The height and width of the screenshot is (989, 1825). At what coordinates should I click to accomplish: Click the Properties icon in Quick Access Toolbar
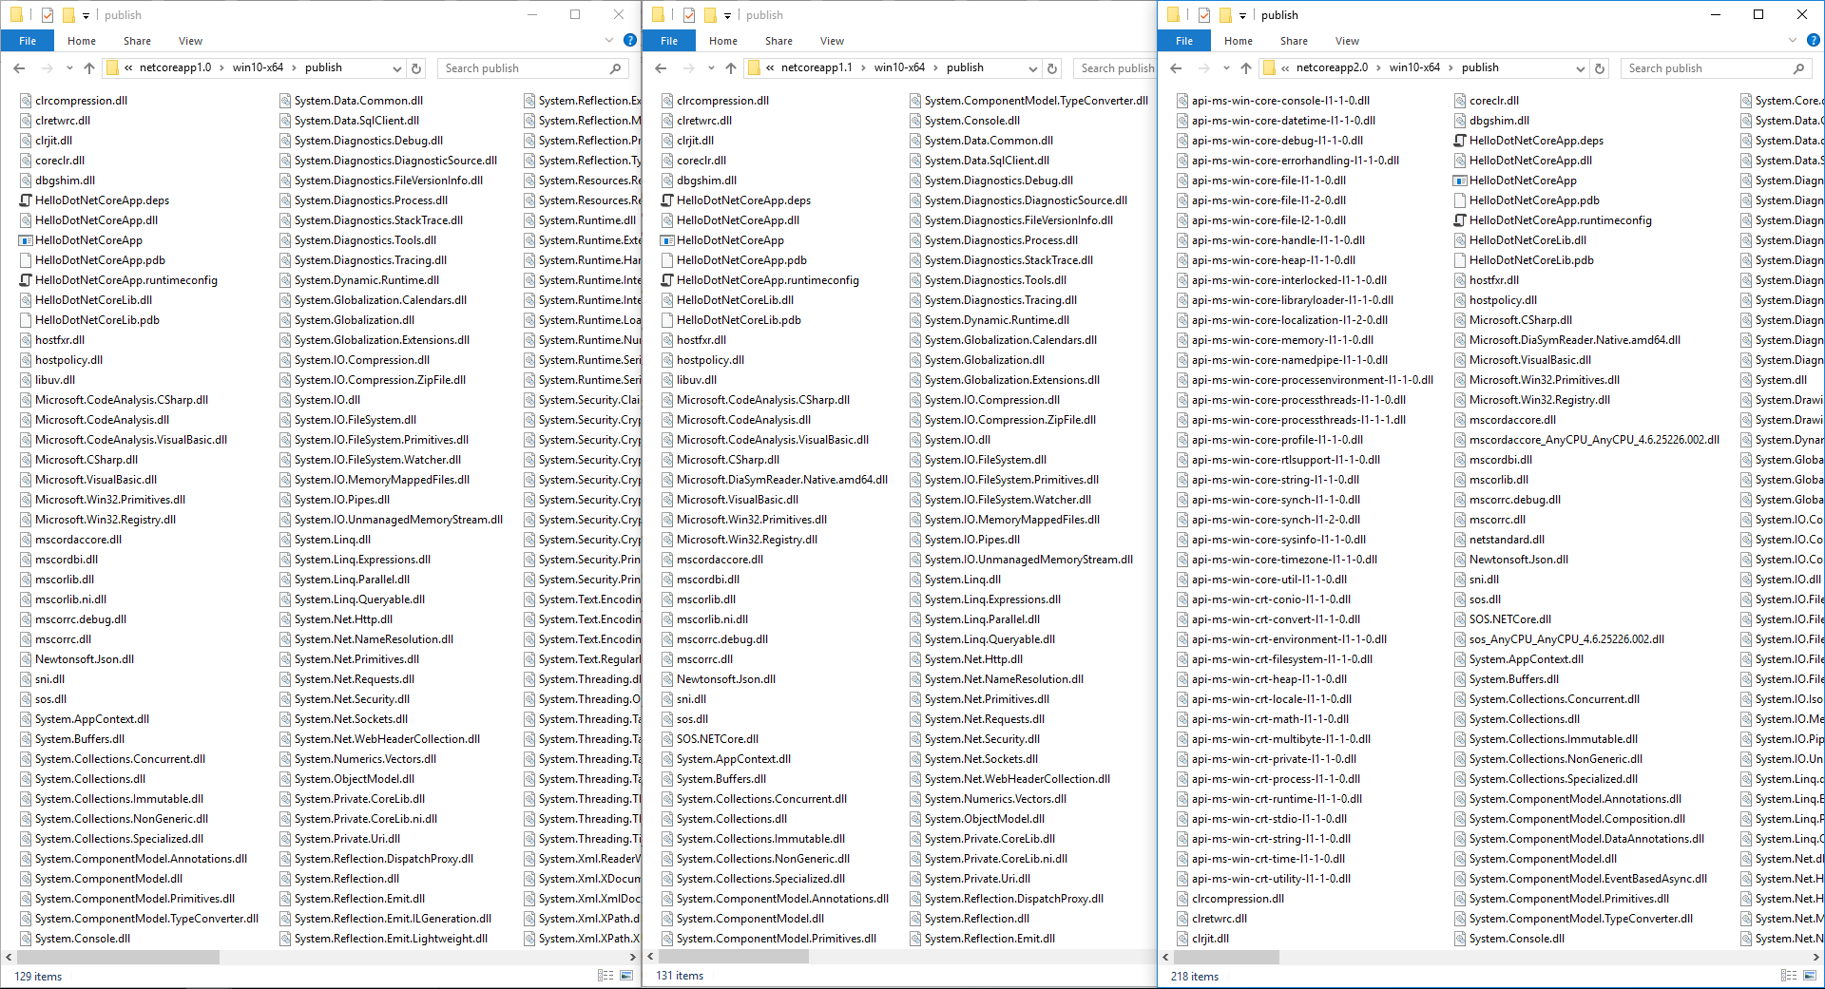click(x=46, y=14)
